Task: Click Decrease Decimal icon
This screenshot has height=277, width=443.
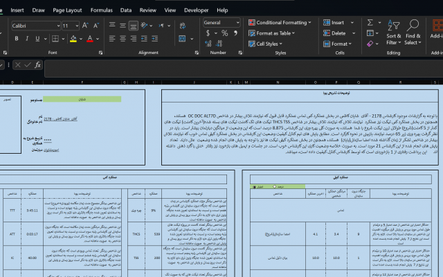Action: [x=219, y=43]
